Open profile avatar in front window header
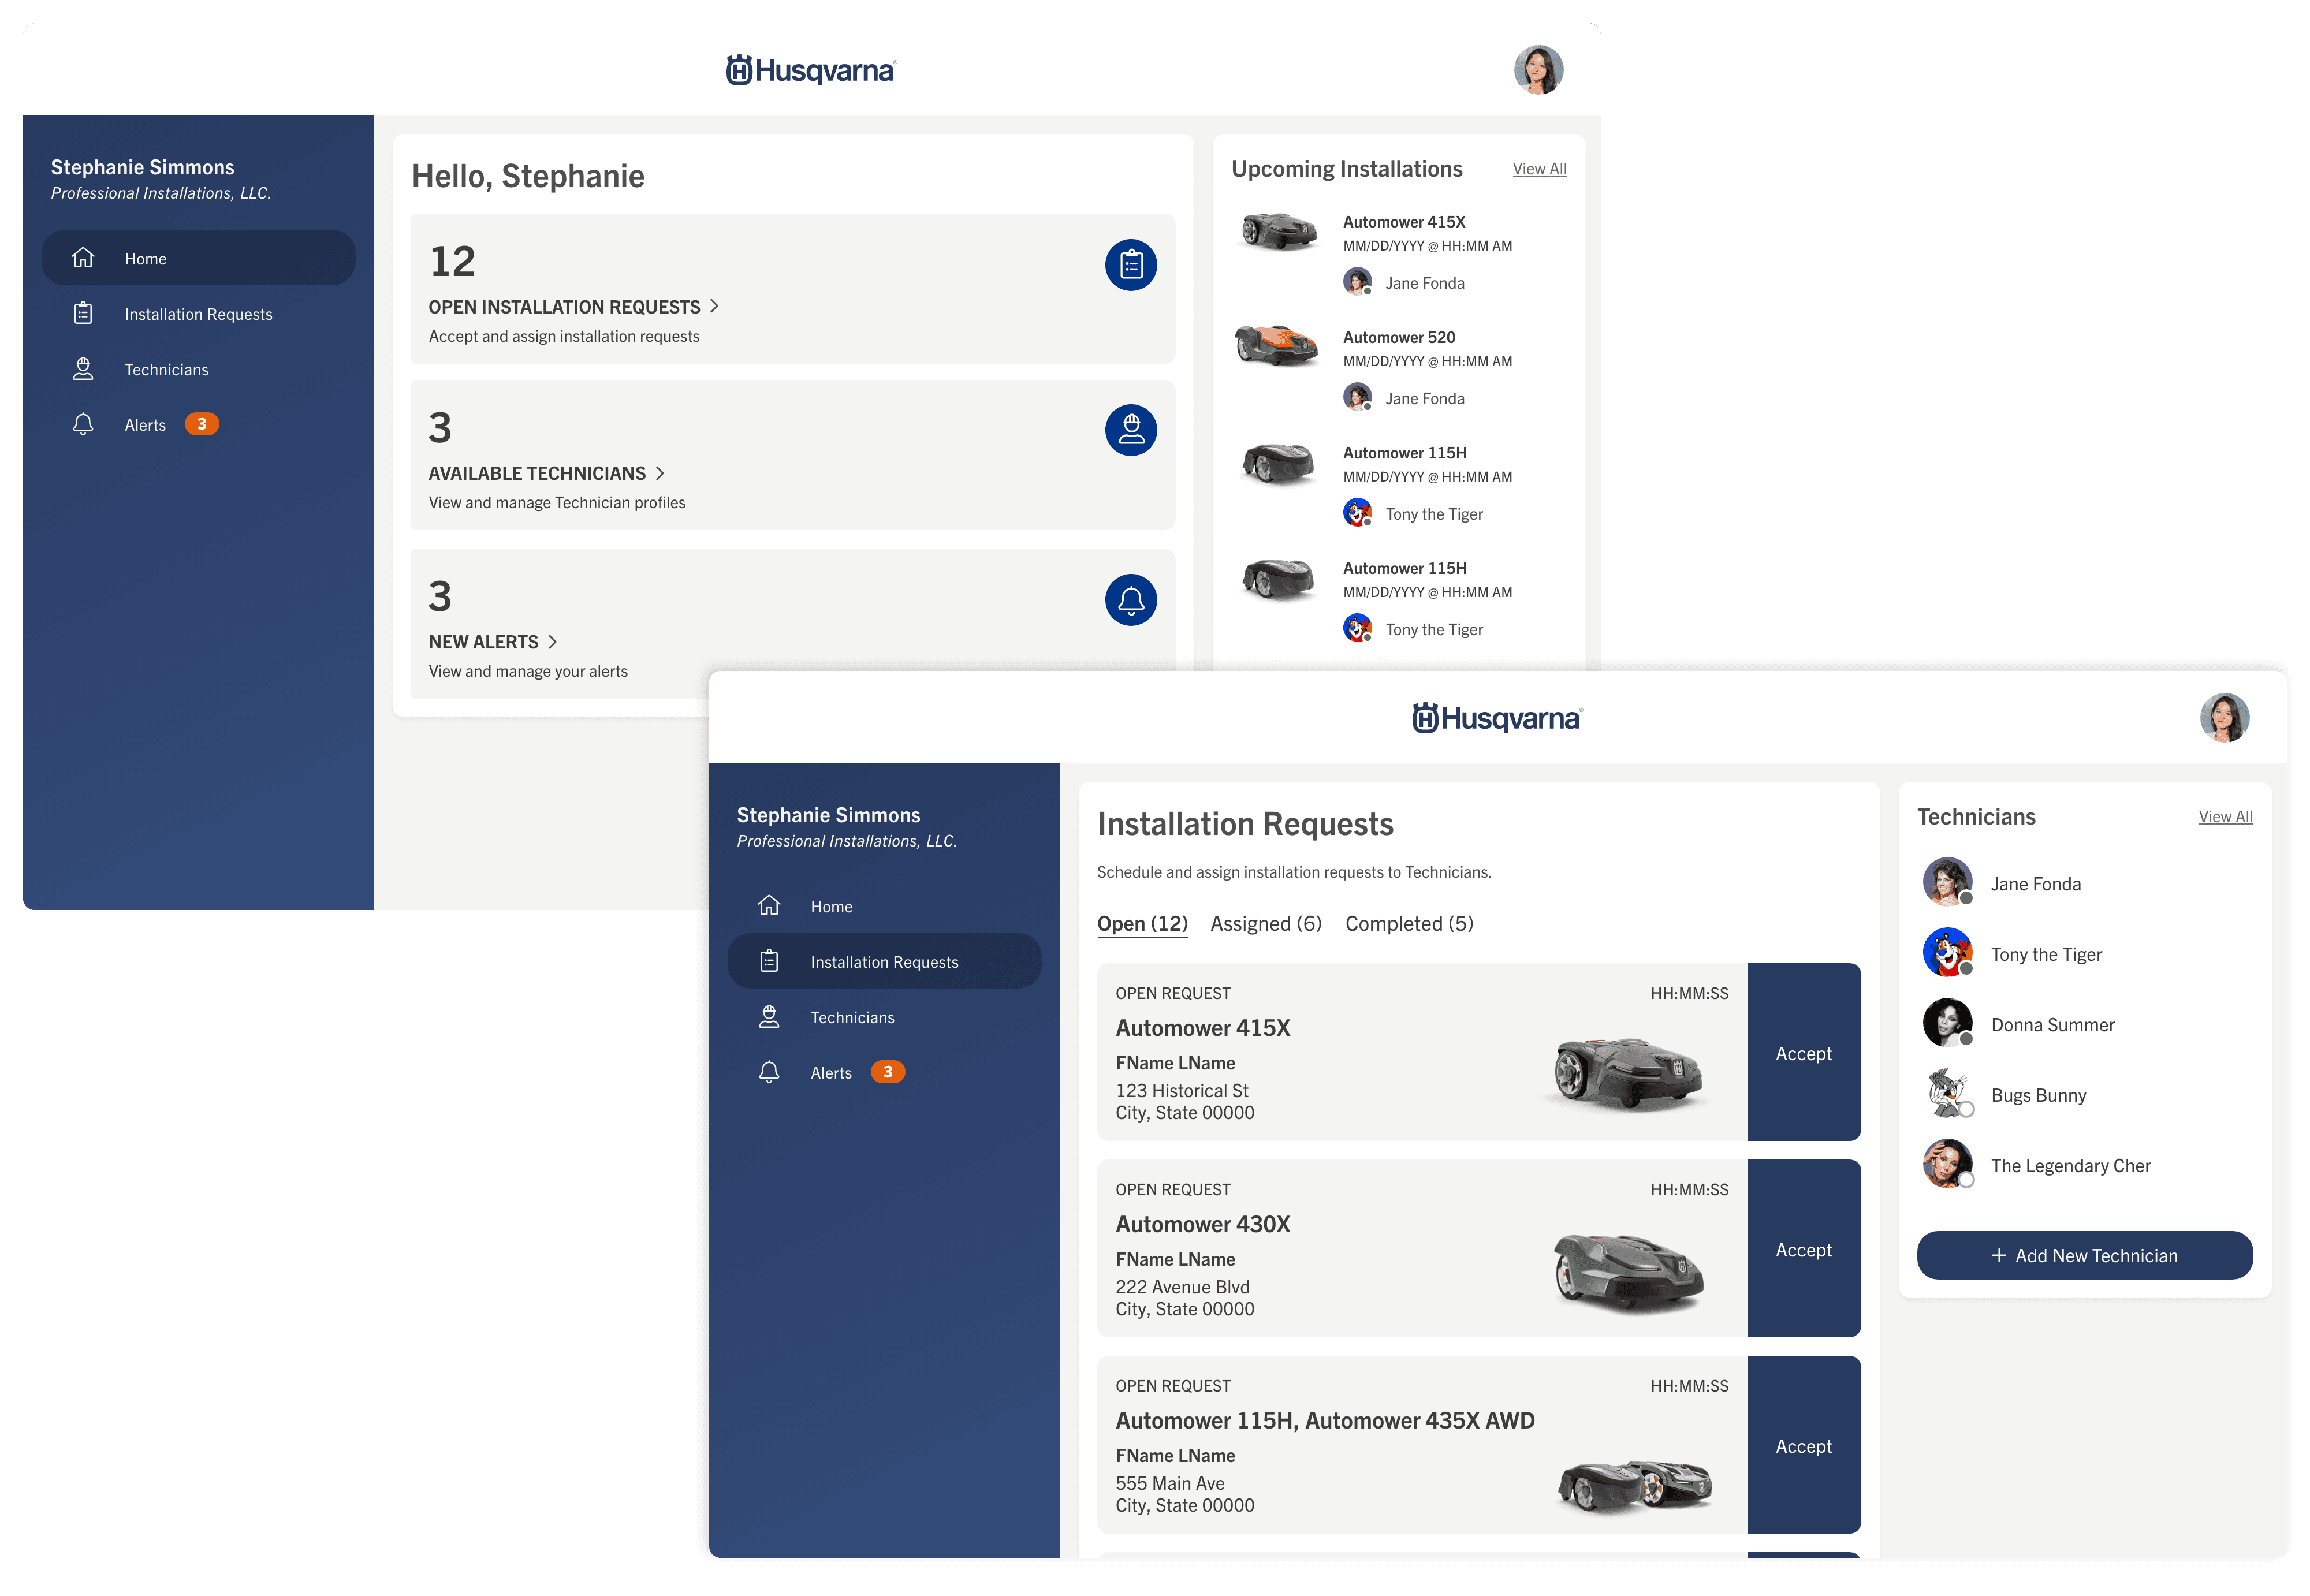This screenshot has height=1596, width=2310. click(2224, 718)
